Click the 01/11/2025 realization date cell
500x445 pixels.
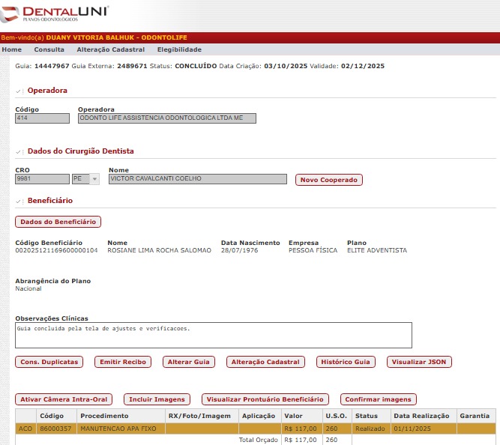pos(424,429)
